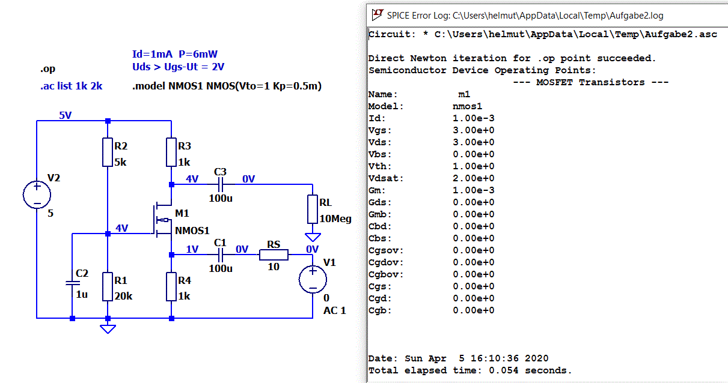
Task: Click the RS 10 ohm resistor
Action: [x=274, y=255]
